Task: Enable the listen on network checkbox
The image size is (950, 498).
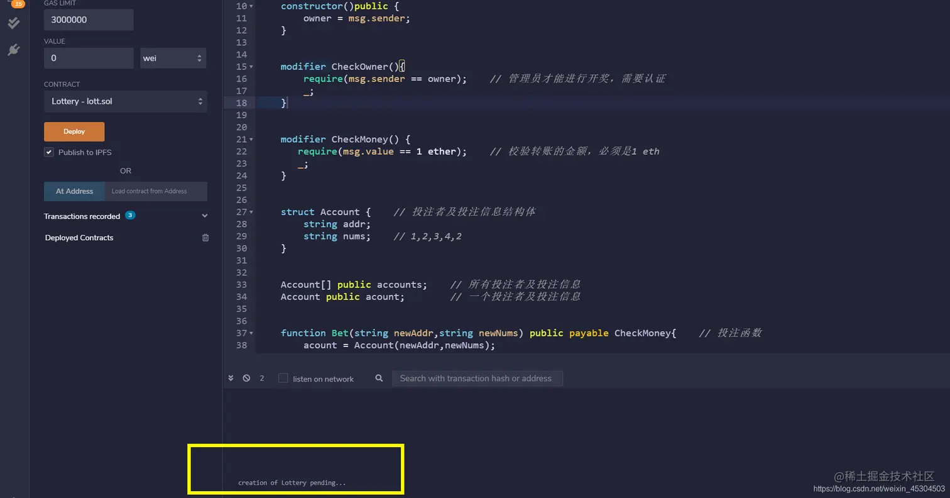Action: click(283, 378)
